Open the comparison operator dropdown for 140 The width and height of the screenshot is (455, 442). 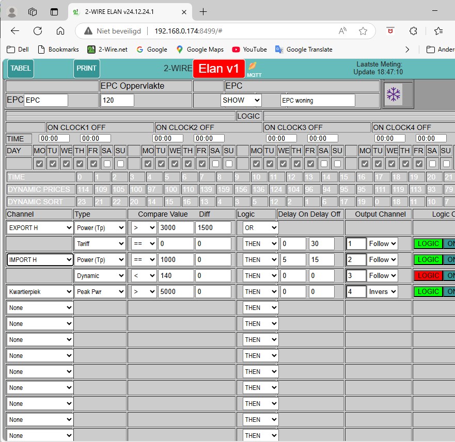[144, 275]
